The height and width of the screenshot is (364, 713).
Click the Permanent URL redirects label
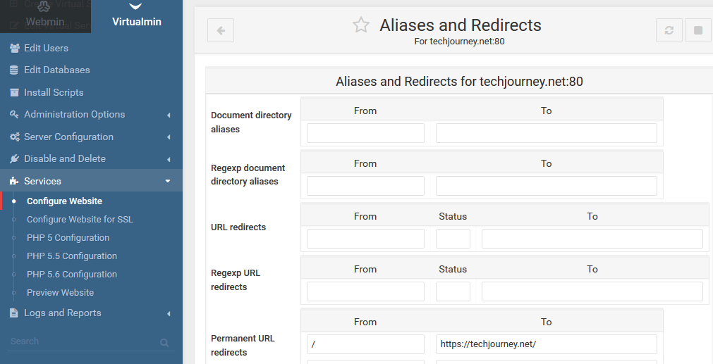[243, 346]
